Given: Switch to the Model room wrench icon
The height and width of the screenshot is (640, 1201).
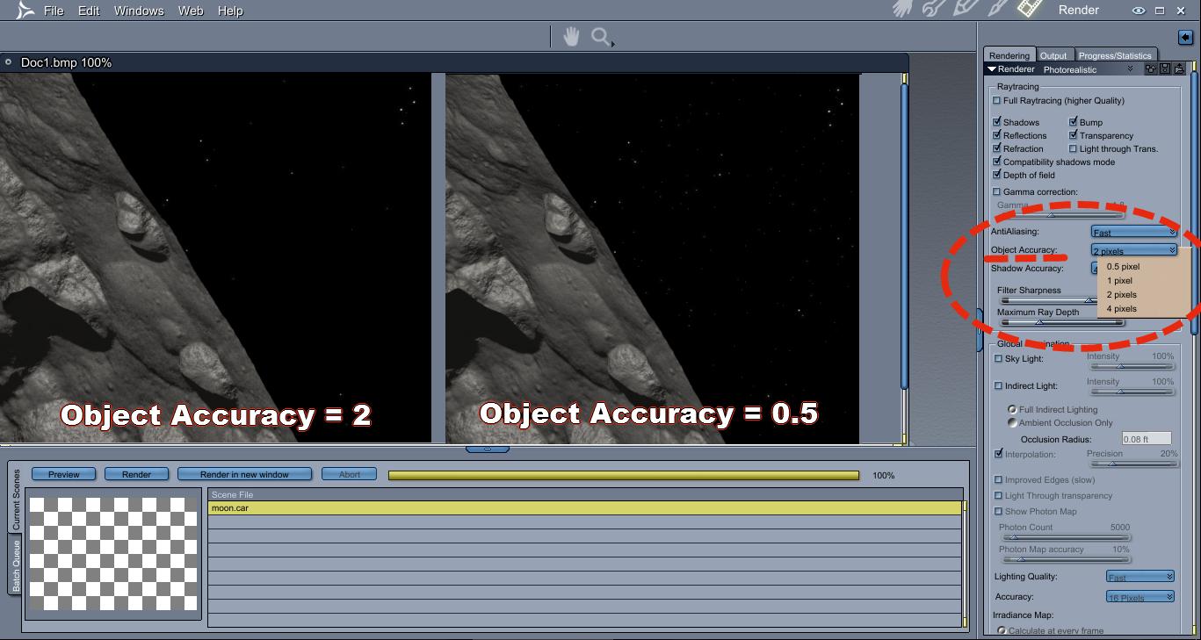Looking at the screenshot, I should 934,9.
